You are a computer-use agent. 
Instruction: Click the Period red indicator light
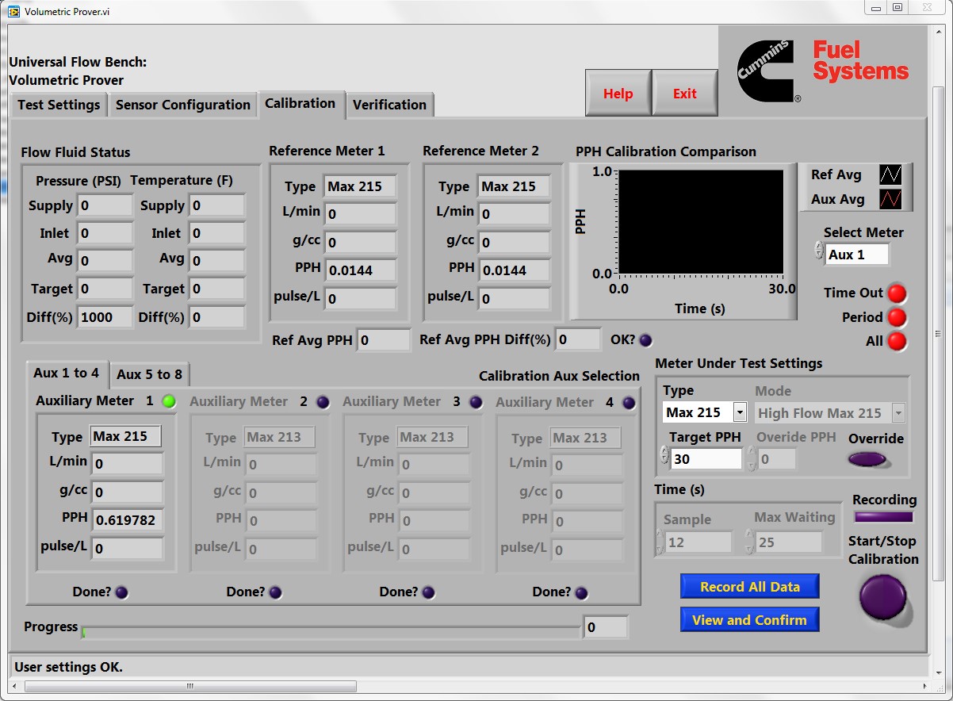pos(897,318)
